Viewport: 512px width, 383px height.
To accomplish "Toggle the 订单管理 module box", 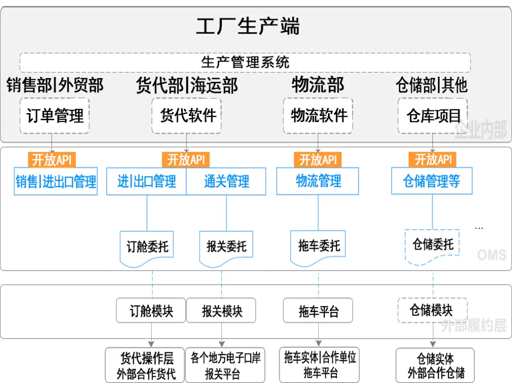I will 54,116.
